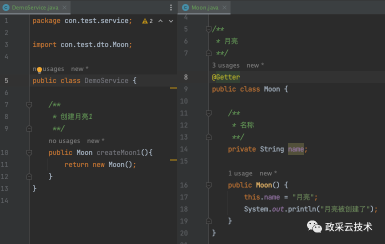The width and height of the screenshot is (385, 244).
Task: Jump to next highlighted error arrow
Action: point(170,21)
